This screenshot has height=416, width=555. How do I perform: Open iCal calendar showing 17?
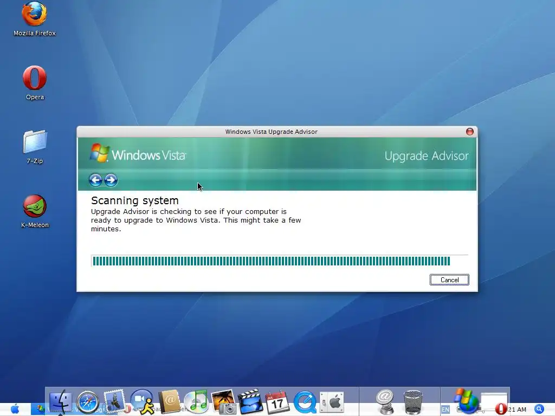tap(277, 402)
